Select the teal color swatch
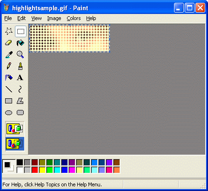 click(x=57, y=163)
